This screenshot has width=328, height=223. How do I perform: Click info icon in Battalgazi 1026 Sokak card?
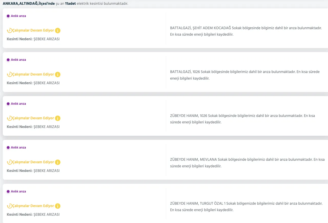[x=58, y=74]
